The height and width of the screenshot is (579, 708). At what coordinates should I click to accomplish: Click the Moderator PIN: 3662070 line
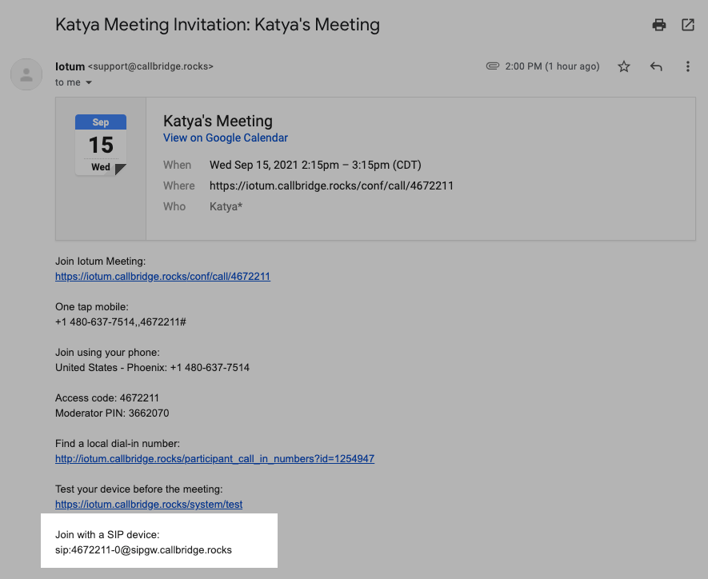click(x=112, y=413)
